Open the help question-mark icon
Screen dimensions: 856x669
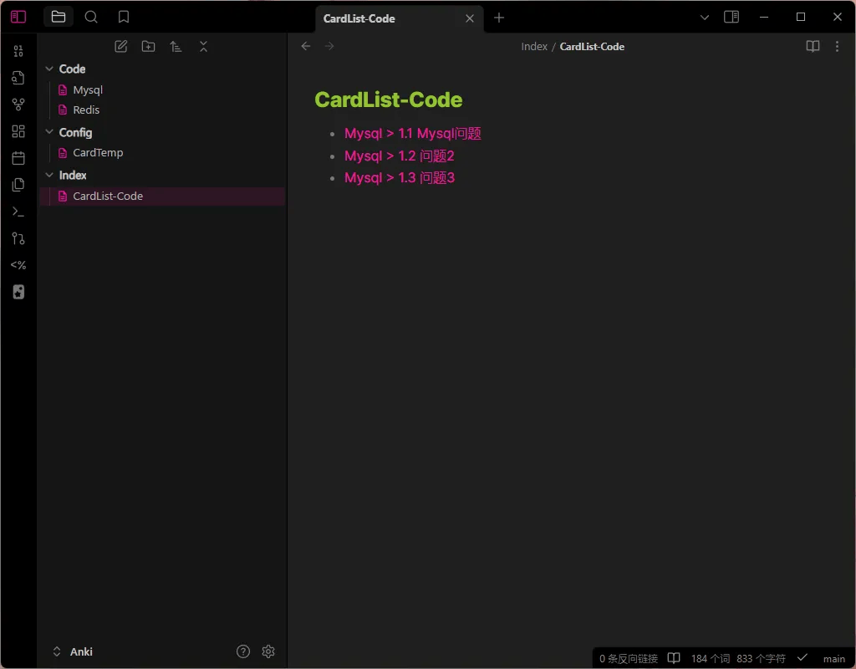243,651
